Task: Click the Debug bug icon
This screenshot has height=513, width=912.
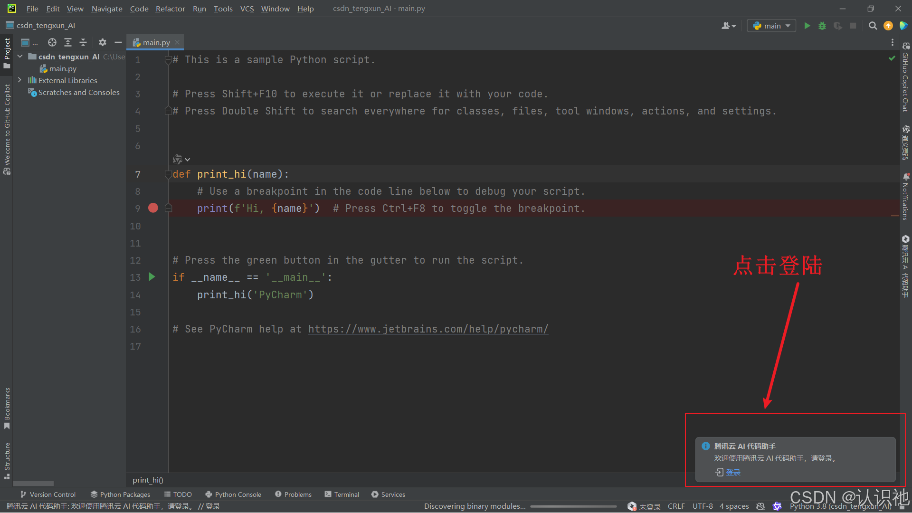Action: coord(822,26)
